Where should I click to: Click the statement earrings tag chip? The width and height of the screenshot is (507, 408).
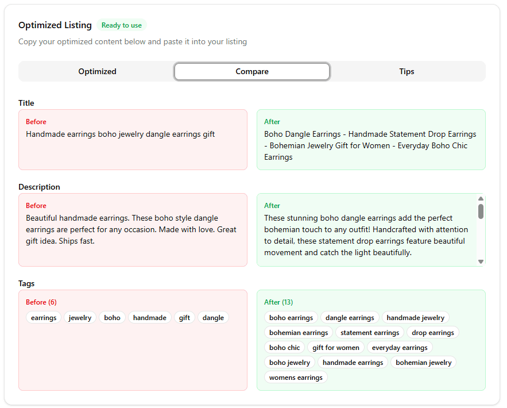point(369,332)
